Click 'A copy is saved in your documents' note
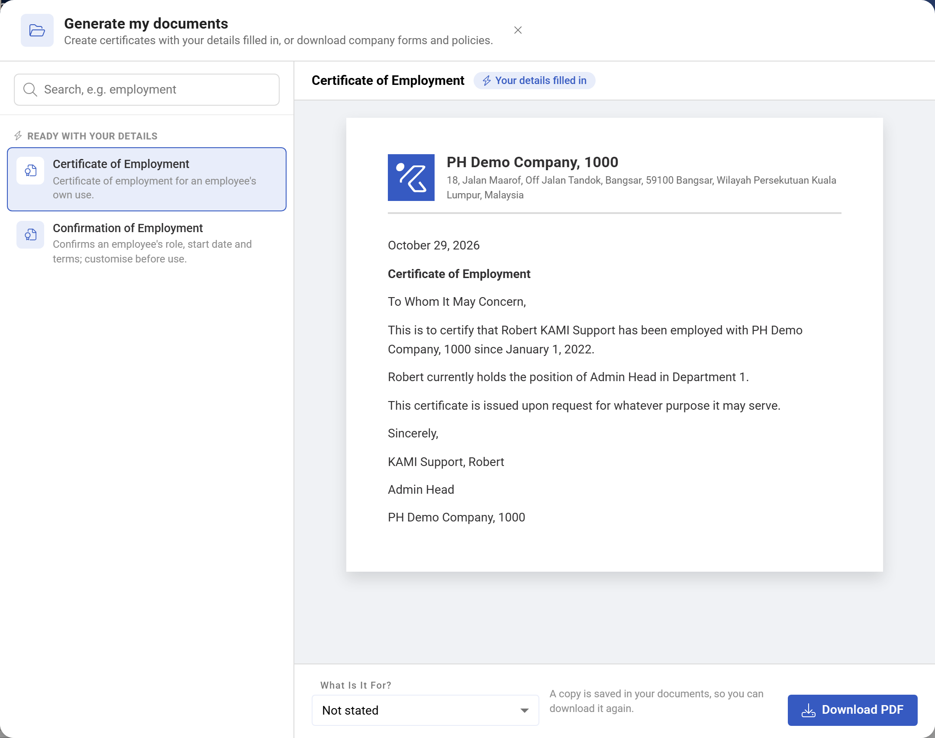This screenshot has width=935, height=738. (657, 701)
